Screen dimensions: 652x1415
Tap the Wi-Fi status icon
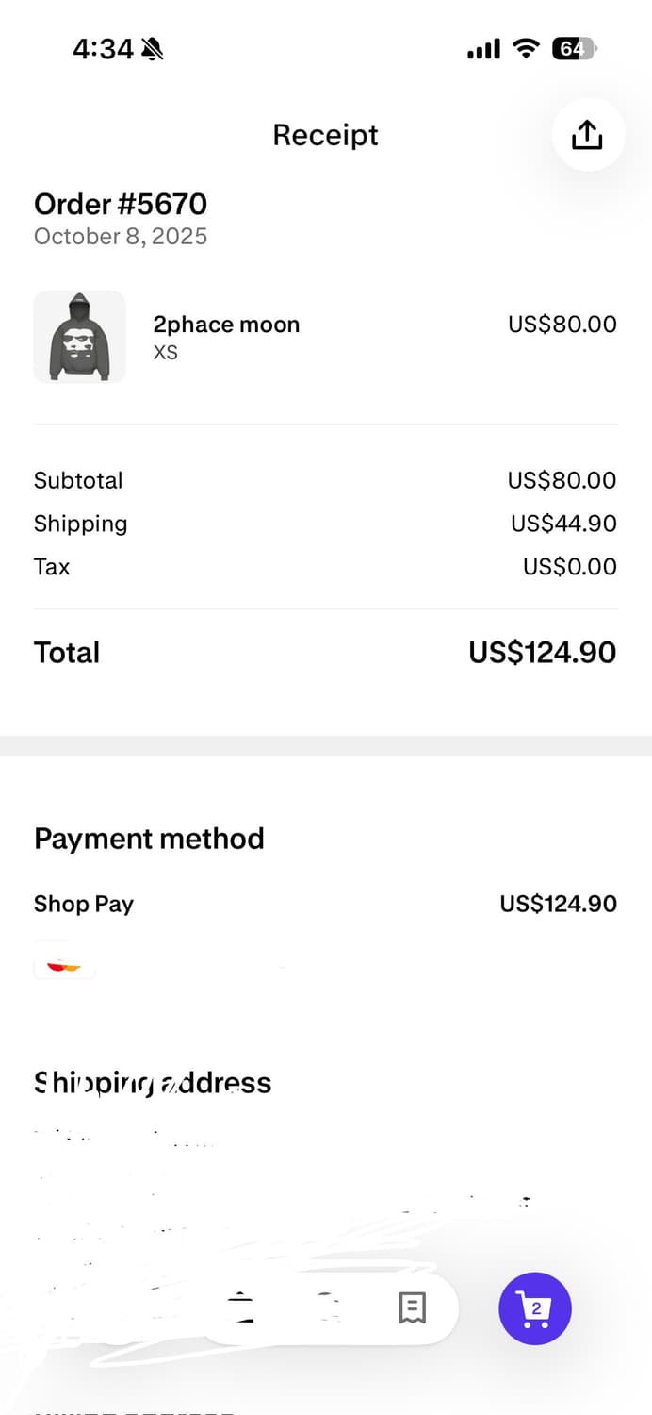coord(525,49)
